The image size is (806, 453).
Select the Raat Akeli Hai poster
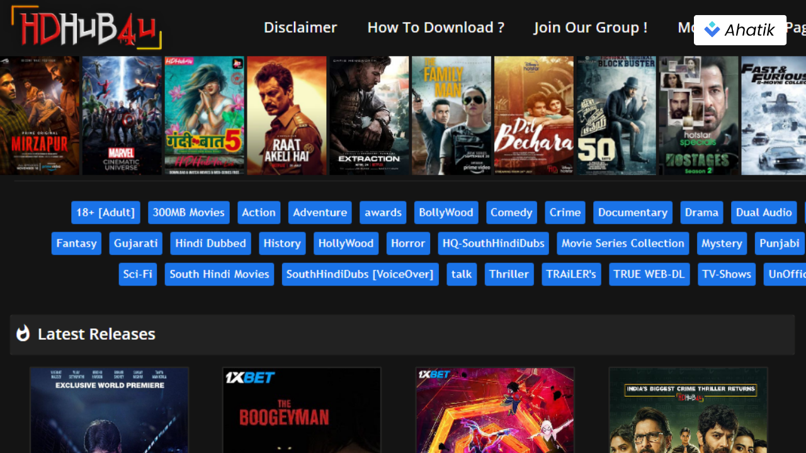click(x=287, y=116)
